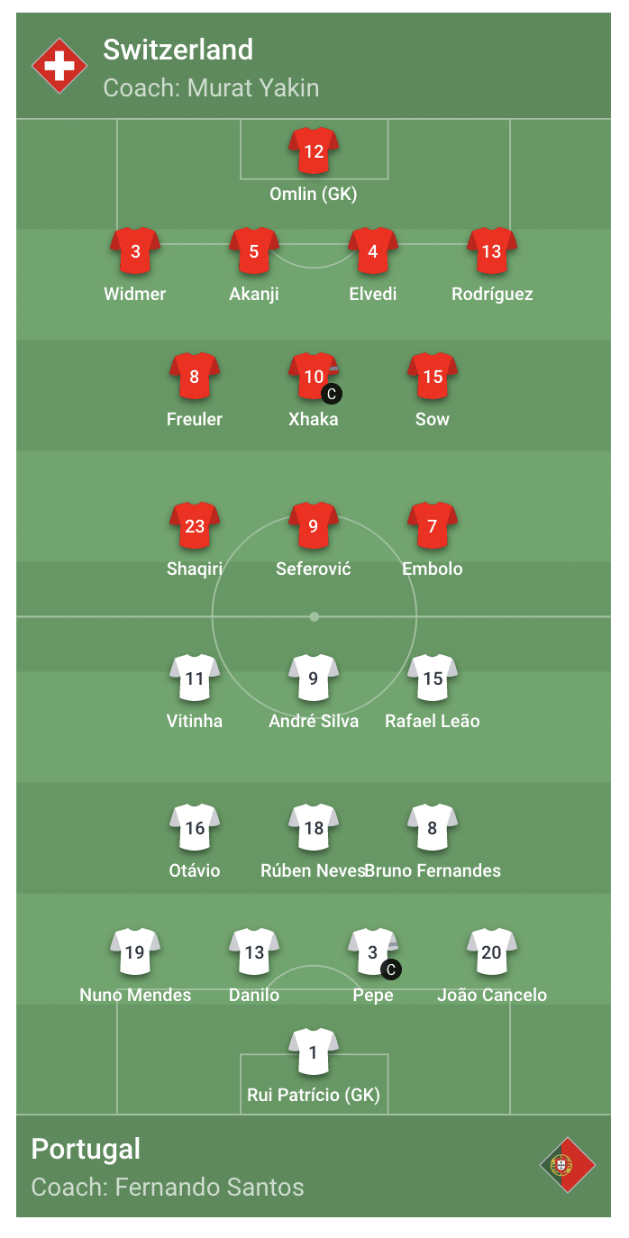Select the João Cancelo name label
Image resolution: width=629 pixels, height=1238 pixels.
(492, 995)
